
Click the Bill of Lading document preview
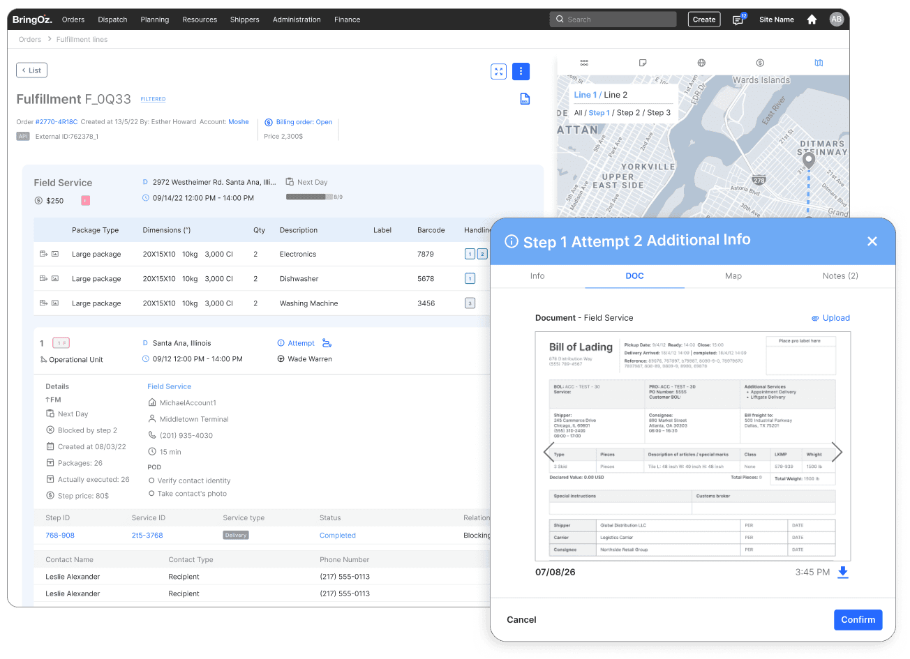click(x=692, y=446)
